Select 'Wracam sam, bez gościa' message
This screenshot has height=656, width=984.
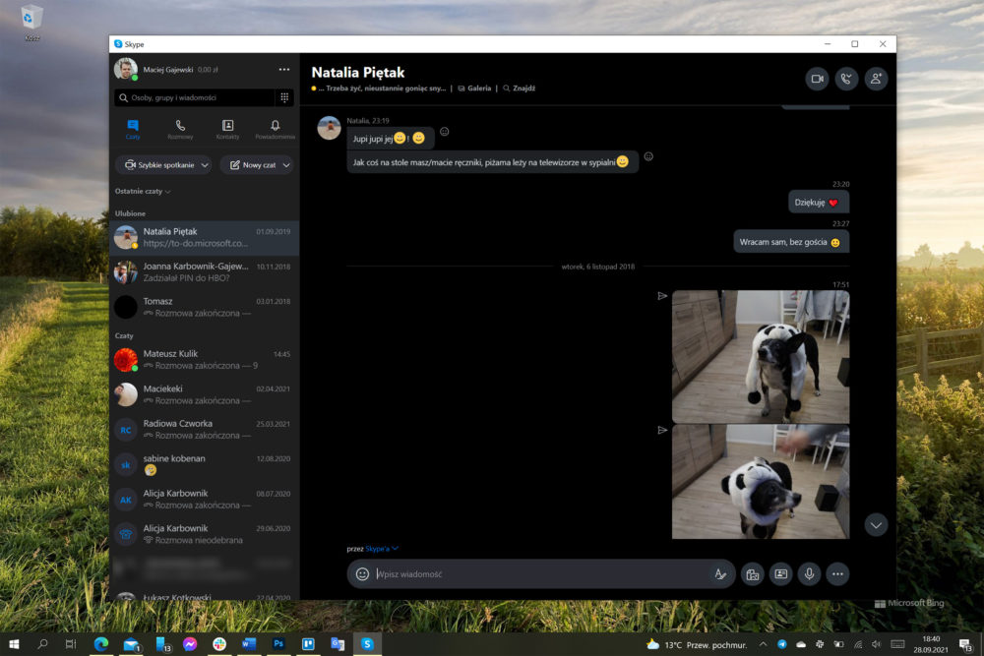[791, 242]
